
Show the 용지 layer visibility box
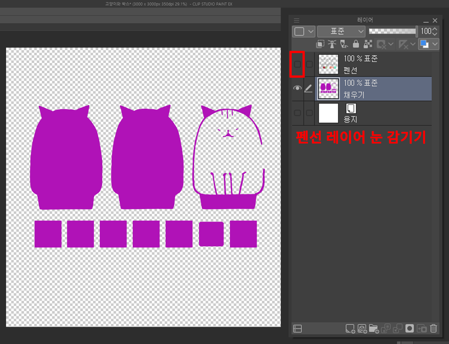pos(297,113)
